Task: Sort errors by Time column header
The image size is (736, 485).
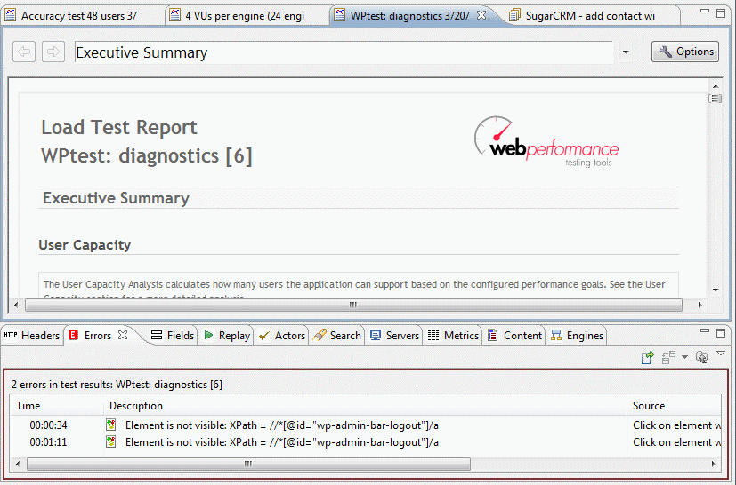Action: (57, 406)
